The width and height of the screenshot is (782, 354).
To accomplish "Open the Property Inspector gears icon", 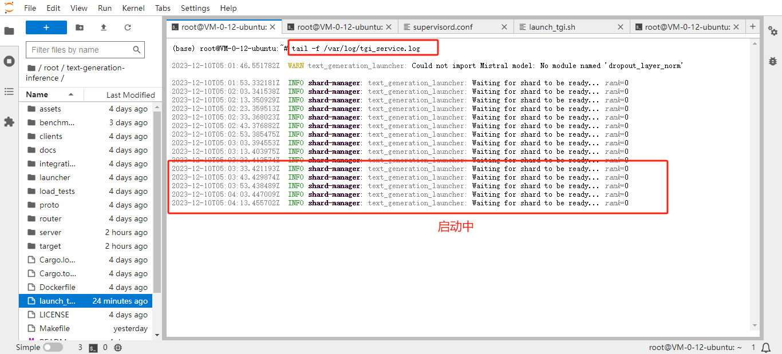I will 773,31.
